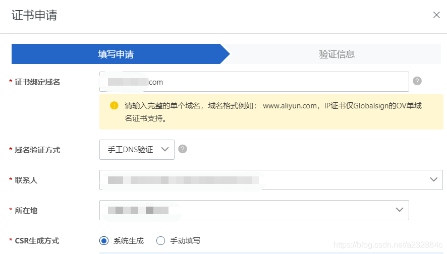Click the 域名验证方式 field label

(37, 150)
